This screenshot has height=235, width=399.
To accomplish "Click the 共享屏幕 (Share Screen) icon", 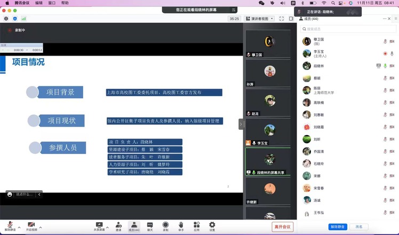I will [99, 225].
